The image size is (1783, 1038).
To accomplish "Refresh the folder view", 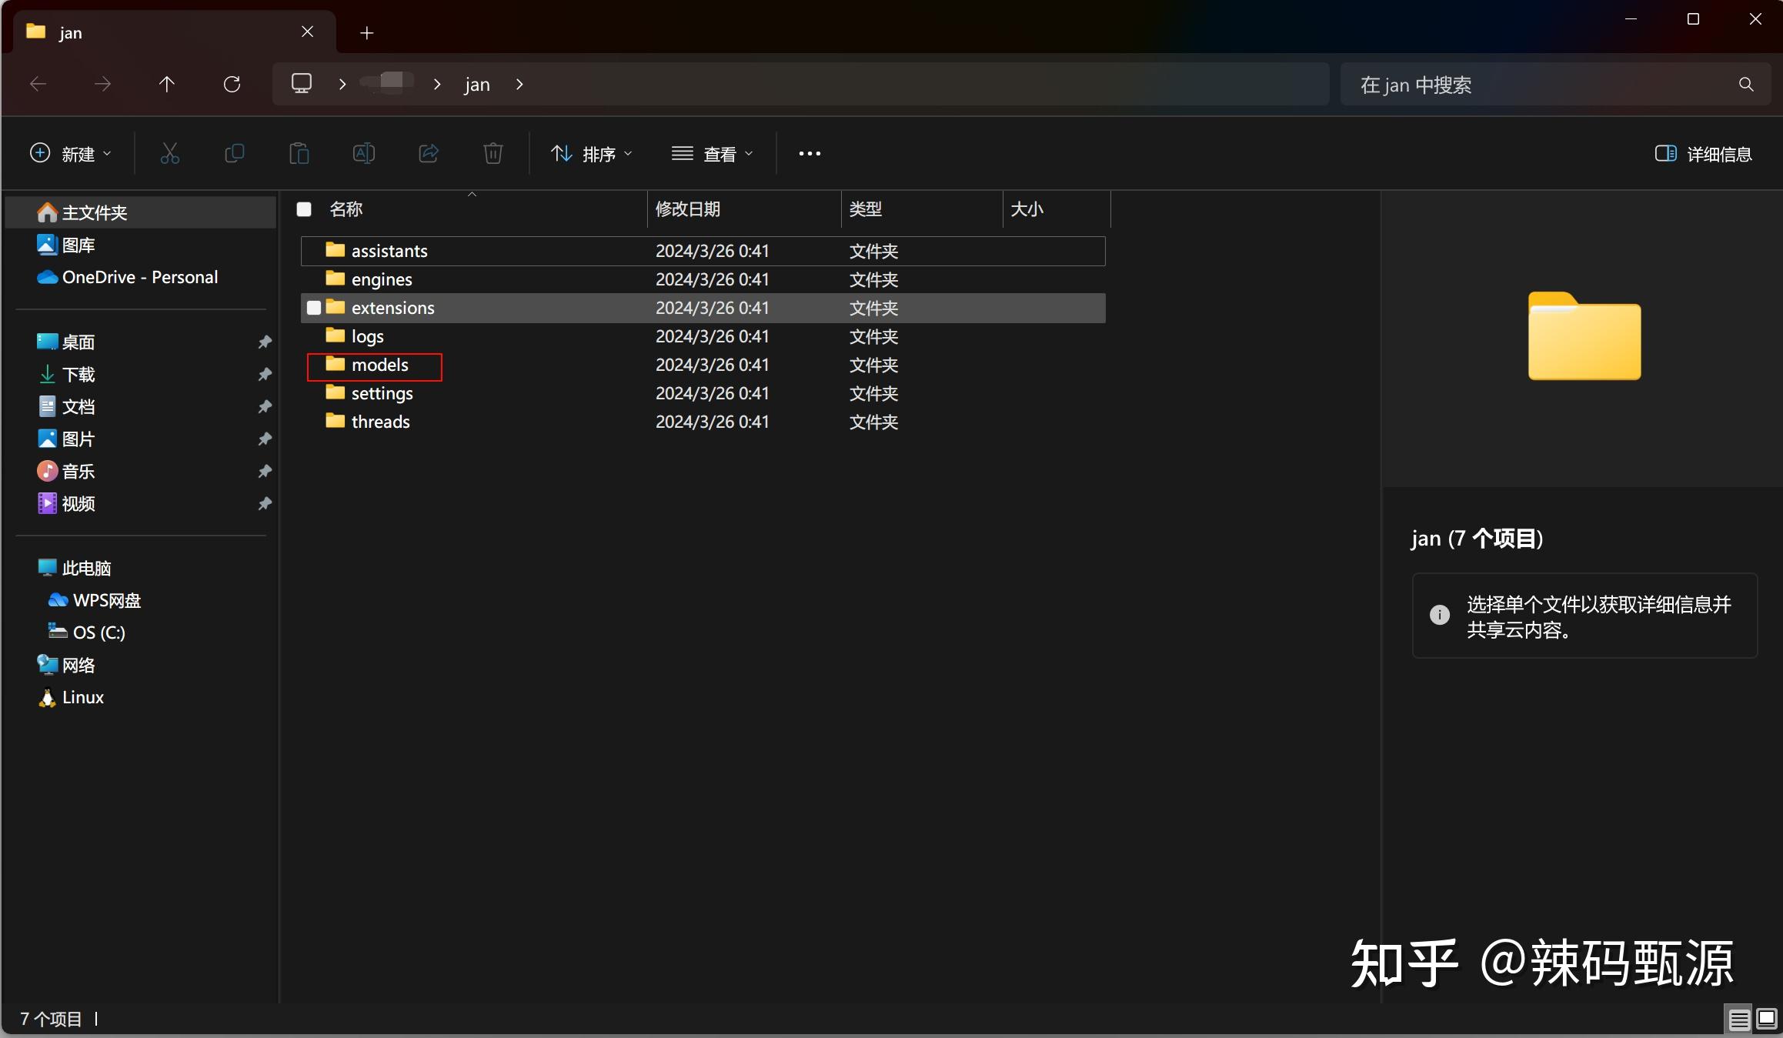I will click(232, 84).
